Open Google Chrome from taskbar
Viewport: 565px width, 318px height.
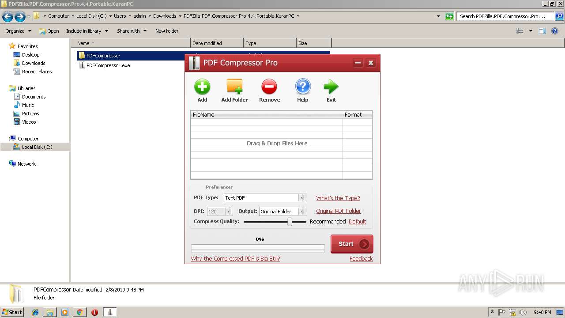(79, 312)
